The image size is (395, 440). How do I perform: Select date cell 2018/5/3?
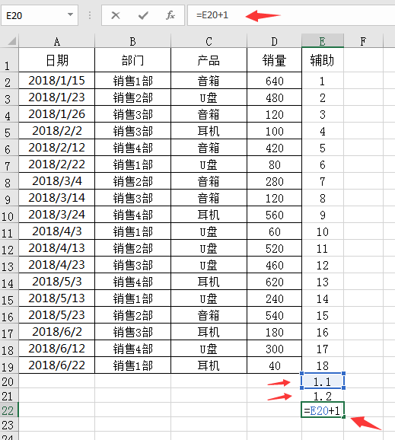[56, 282]
